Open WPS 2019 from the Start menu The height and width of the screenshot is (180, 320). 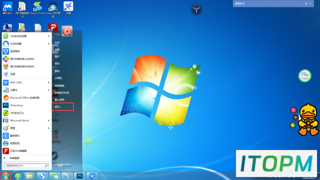[x=26, y=82]
